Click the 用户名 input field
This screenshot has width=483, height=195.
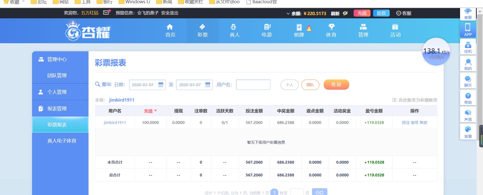tap(253, 85)
